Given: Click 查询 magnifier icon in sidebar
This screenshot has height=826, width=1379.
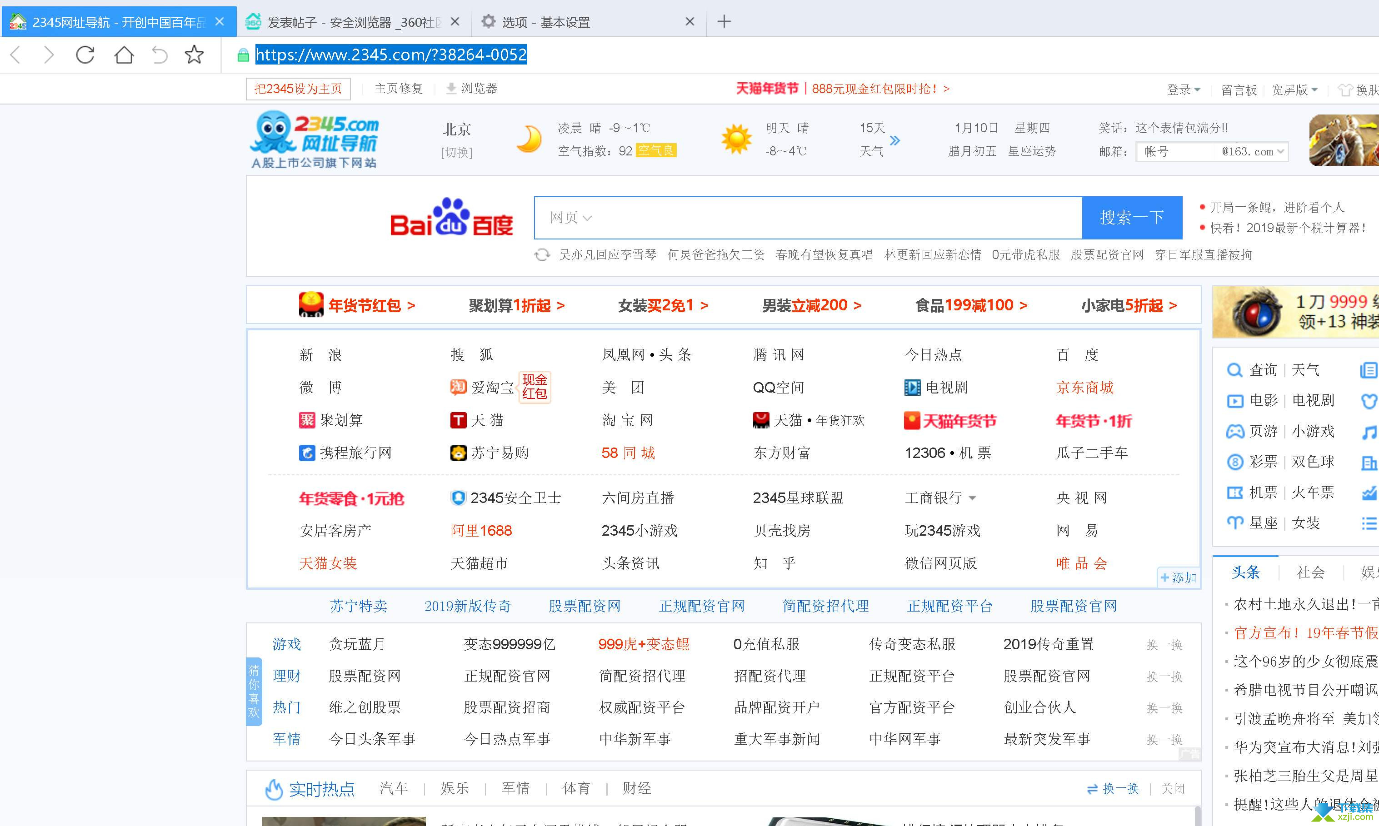Looking at the screenshot, I should pyautogui.click(x=1234, y=370).
